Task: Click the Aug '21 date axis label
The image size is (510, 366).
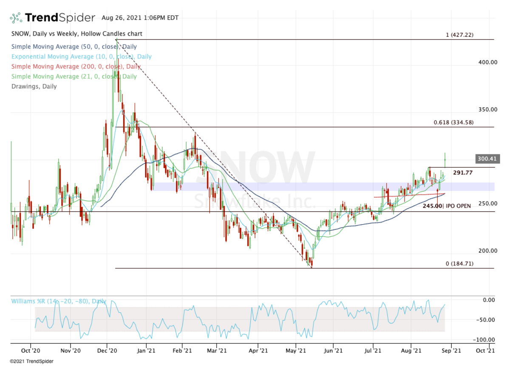Action: tap(411, 351)
